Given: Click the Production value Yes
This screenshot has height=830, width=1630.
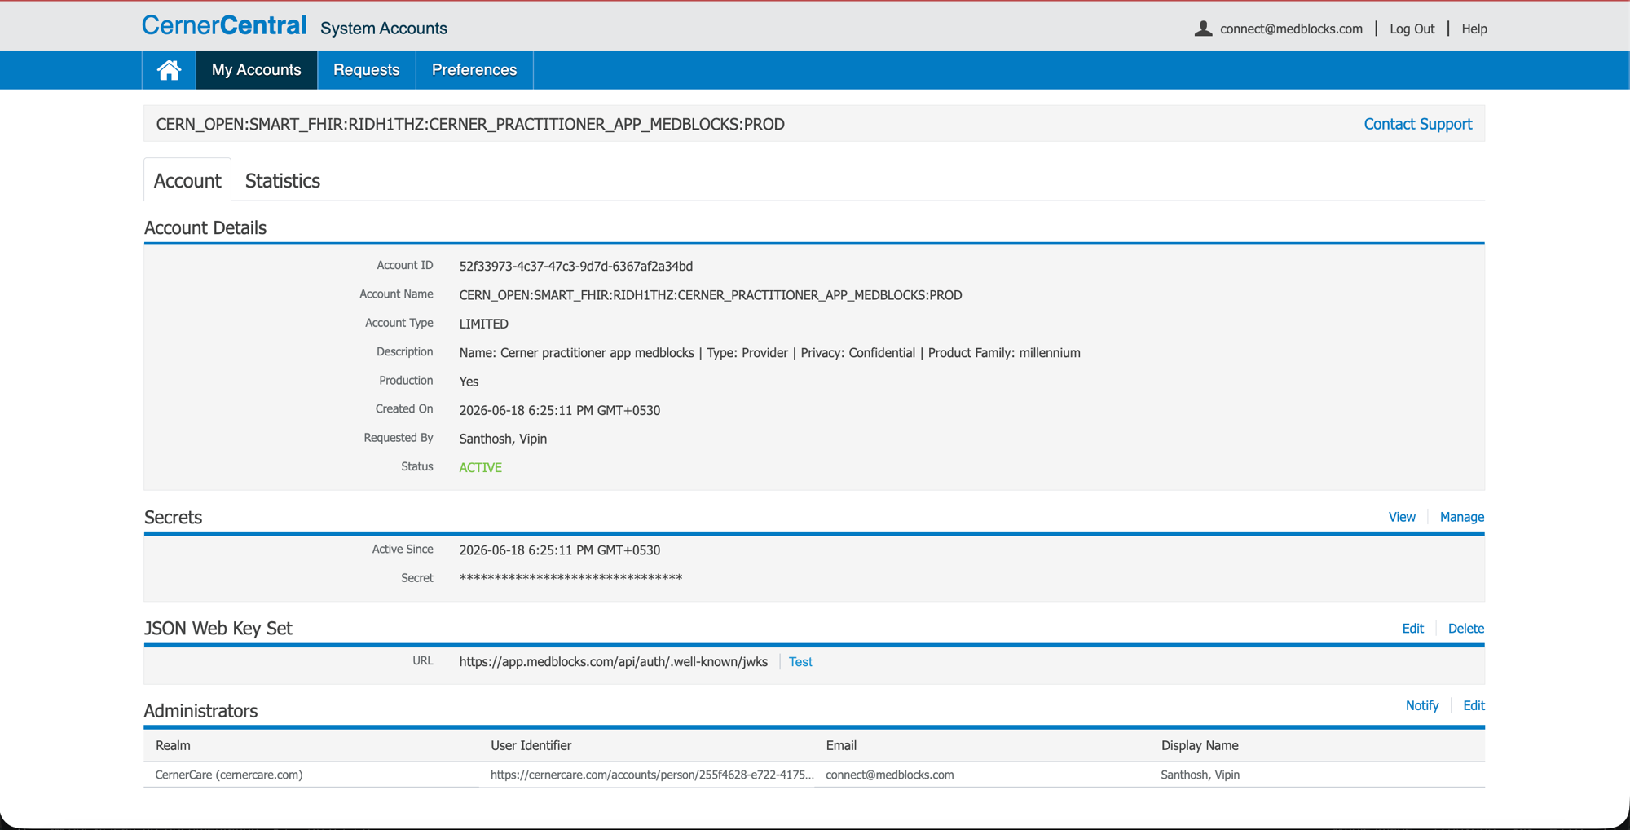Looking at the screenshot, I should tap(469, 382).
